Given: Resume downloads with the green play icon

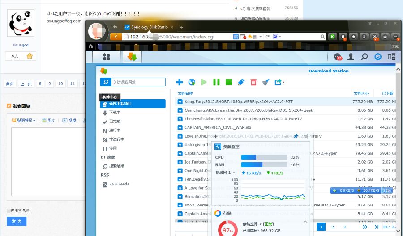Looking at the screenshot, I should pos(204,82).
